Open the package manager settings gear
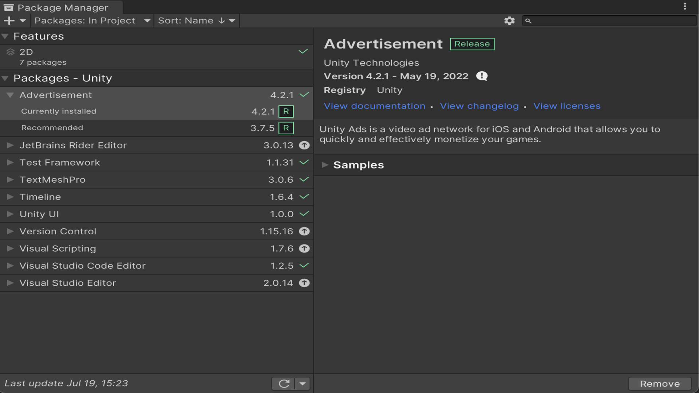Viewport: 699px width, 393px height. tap(509, 21)
